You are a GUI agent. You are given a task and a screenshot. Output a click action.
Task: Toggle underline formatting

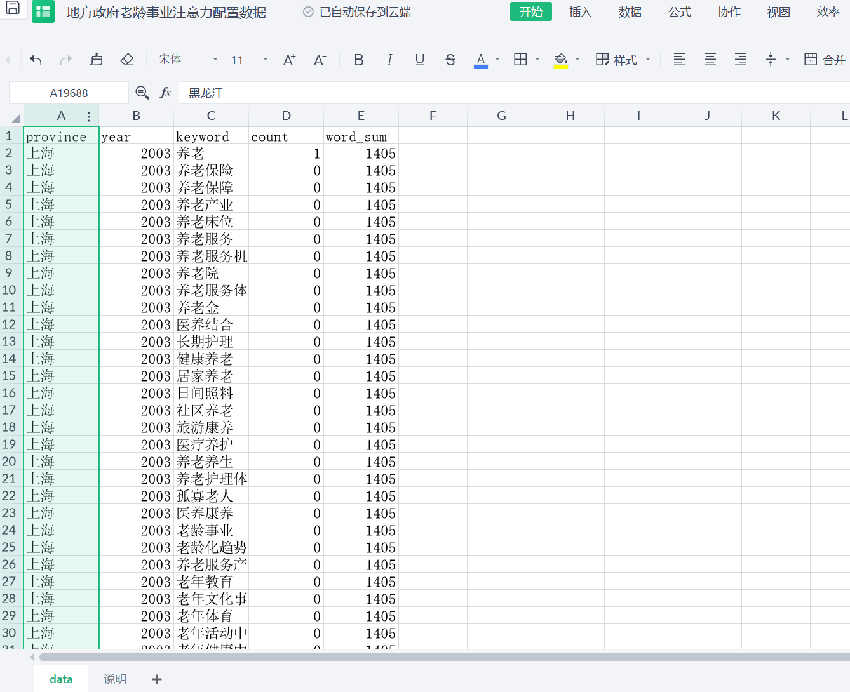pos(420,60)
